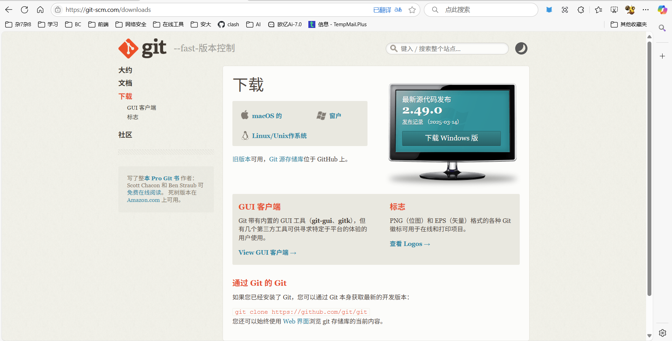Open 旧版本 link
672x341 pixels.
pyautogui.click(x=241, y=159)
